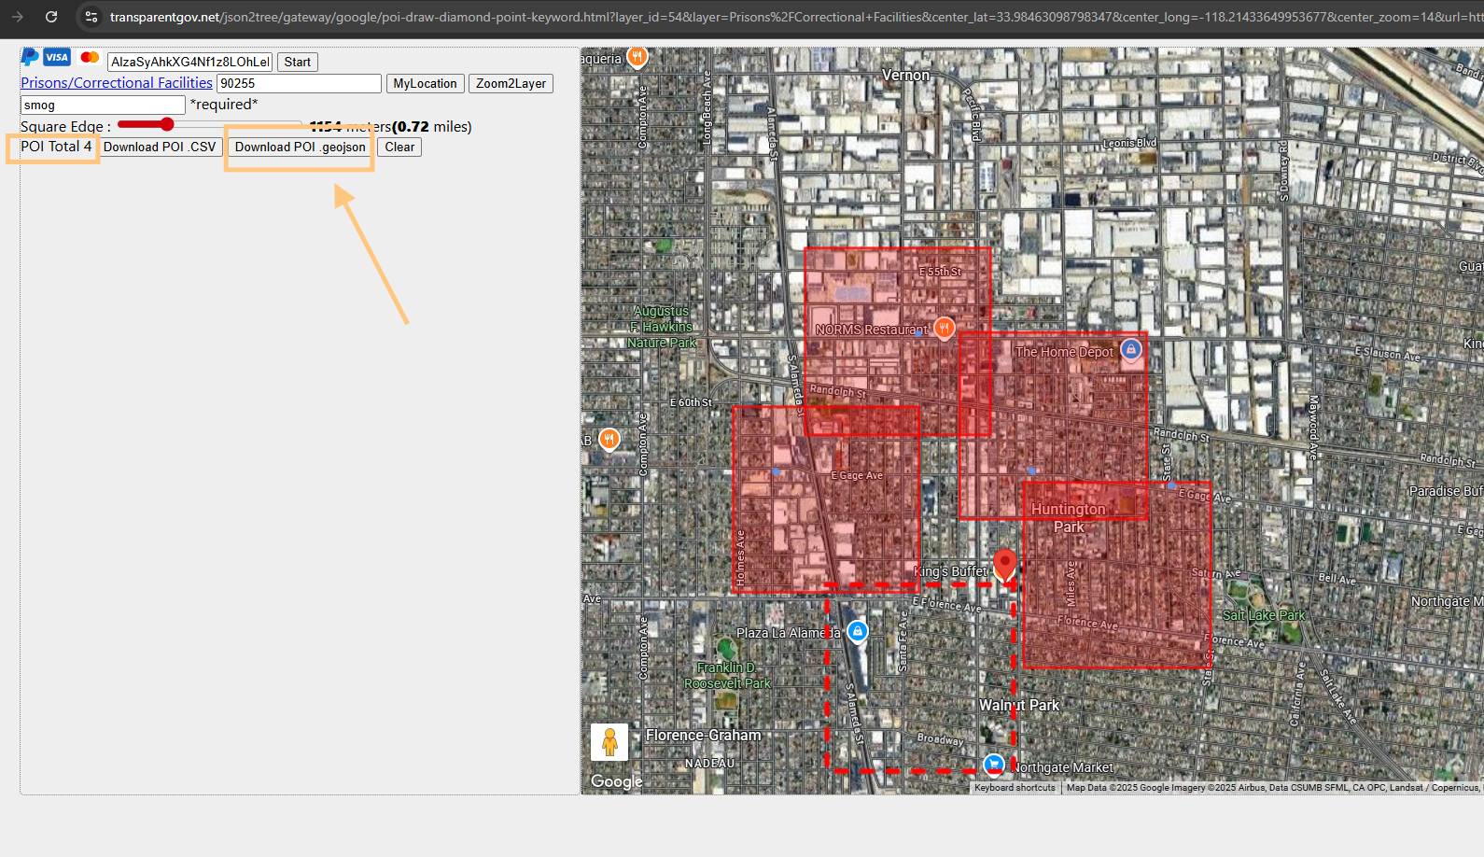Click the red square over E 55th St

(x=897, y=341)
